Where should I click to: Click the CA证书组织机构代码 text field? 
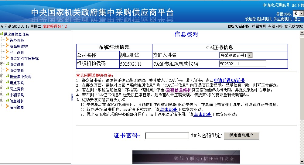point(242,64)
